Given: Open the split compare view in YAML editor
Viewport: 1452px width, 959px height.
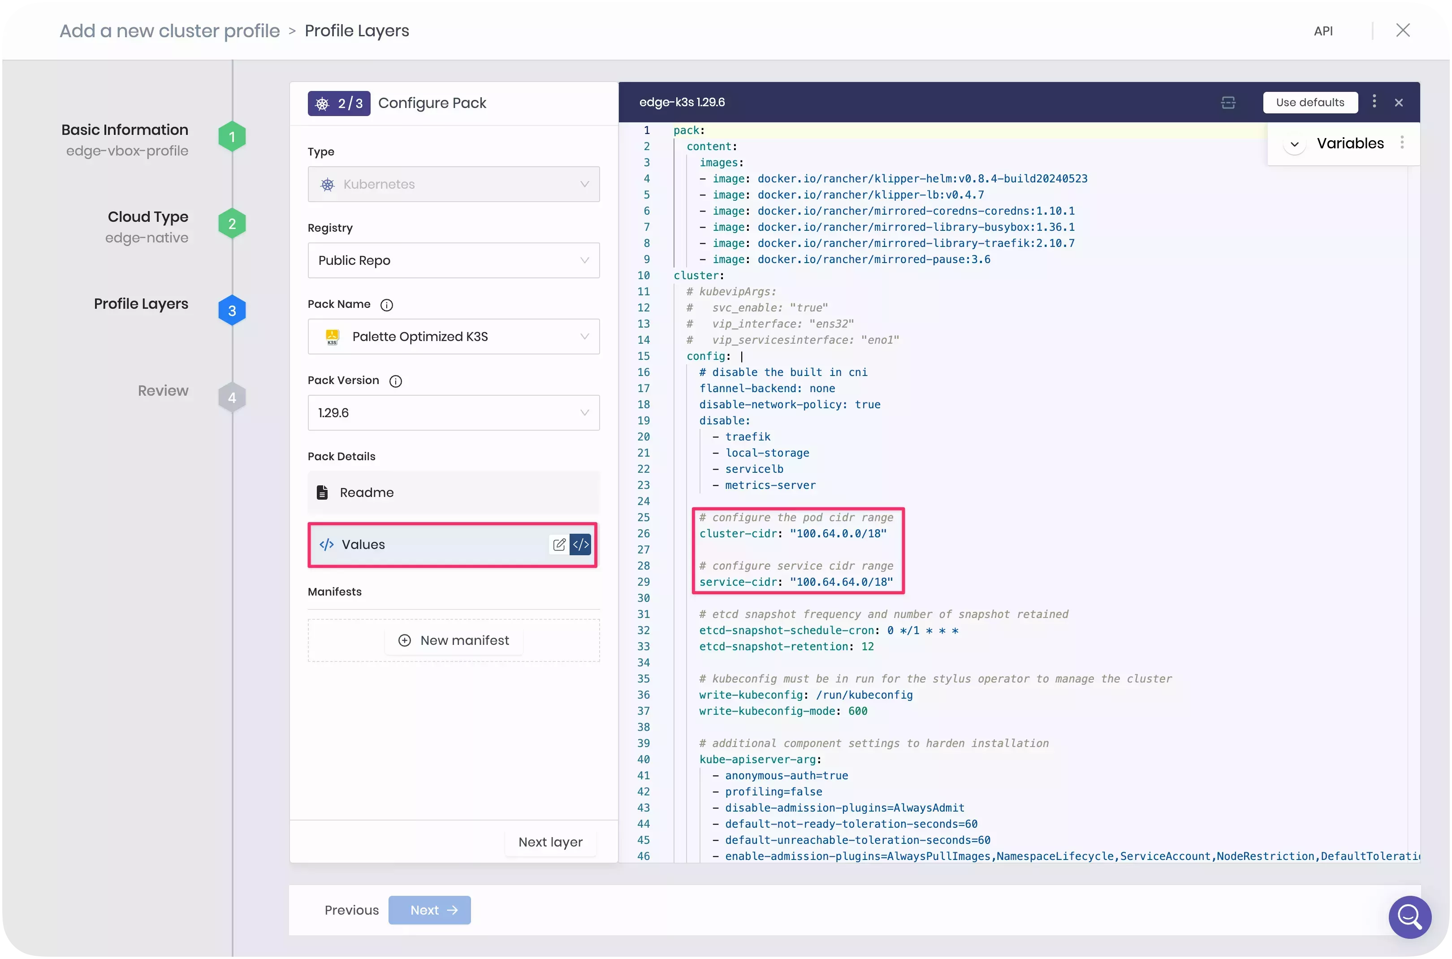Looking at the screenshot, I should click(x=1227, y=103).
